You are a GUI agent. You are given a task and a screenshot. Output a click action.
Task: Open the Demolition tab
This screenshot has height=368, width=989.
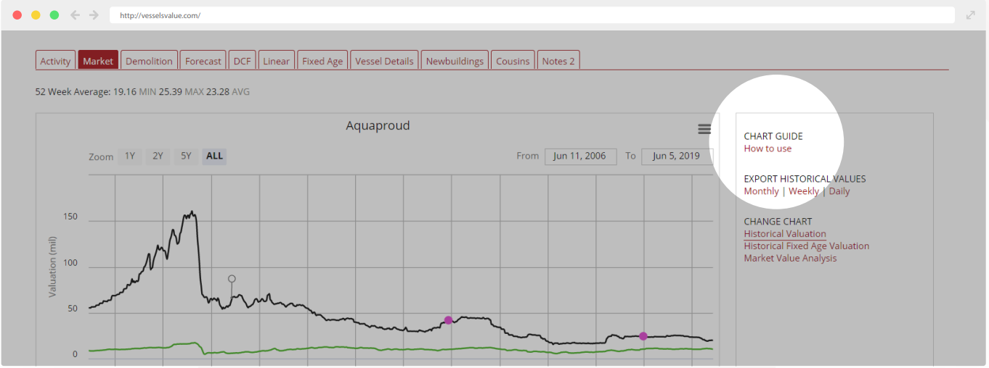point(149,61)
